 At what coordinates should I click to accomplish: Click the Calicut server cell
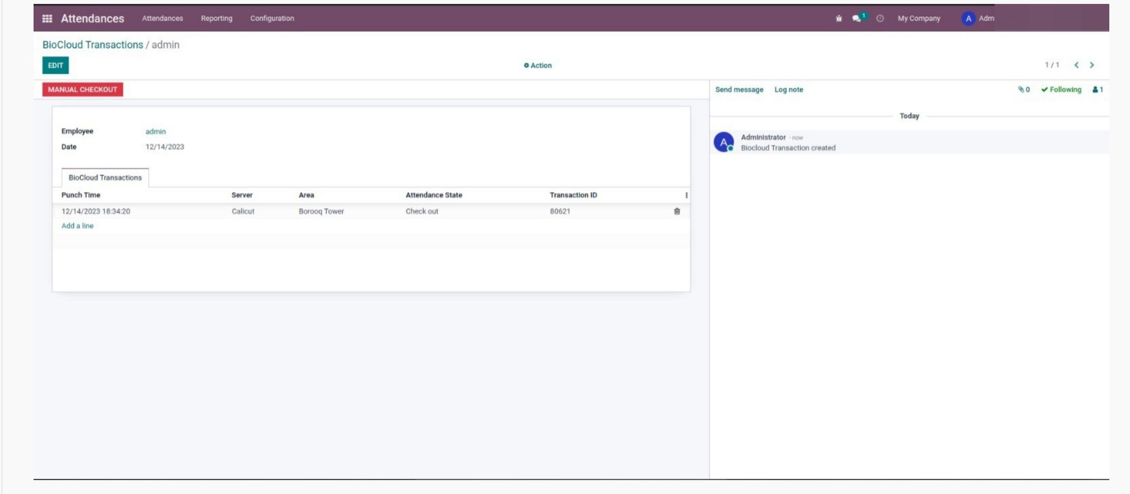243,211
